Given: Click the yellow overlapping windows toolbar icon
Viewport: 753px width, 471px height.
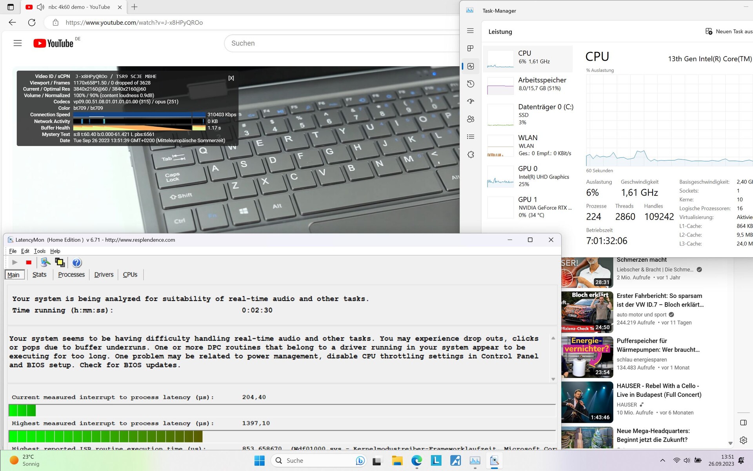Looking at the screenshot, I should click(x=60, y=263).
